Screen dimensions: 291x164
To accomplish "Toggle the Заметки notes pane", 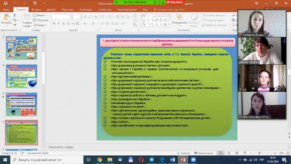I will (183, 153).
